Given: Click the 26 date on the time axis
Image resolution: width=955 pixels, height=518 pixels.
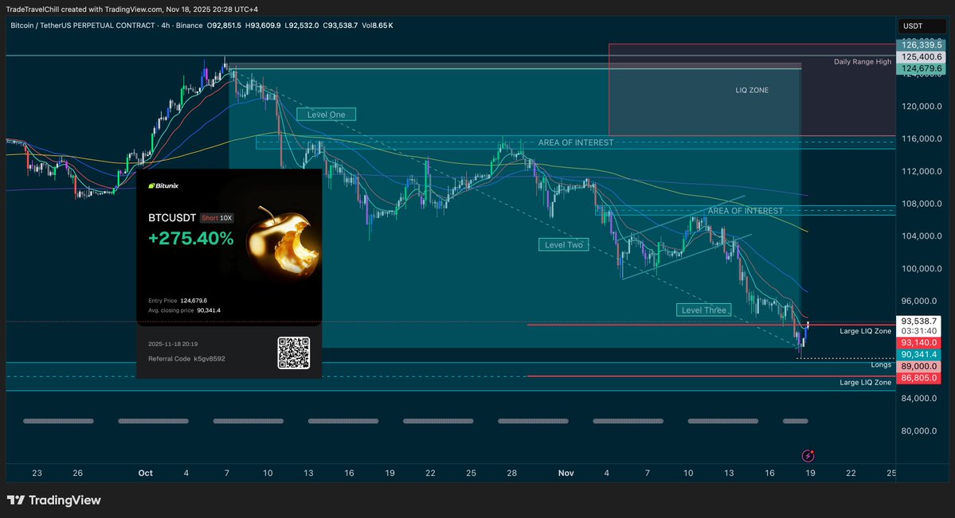Looking at the screenshot, I should tap(77, 473).
